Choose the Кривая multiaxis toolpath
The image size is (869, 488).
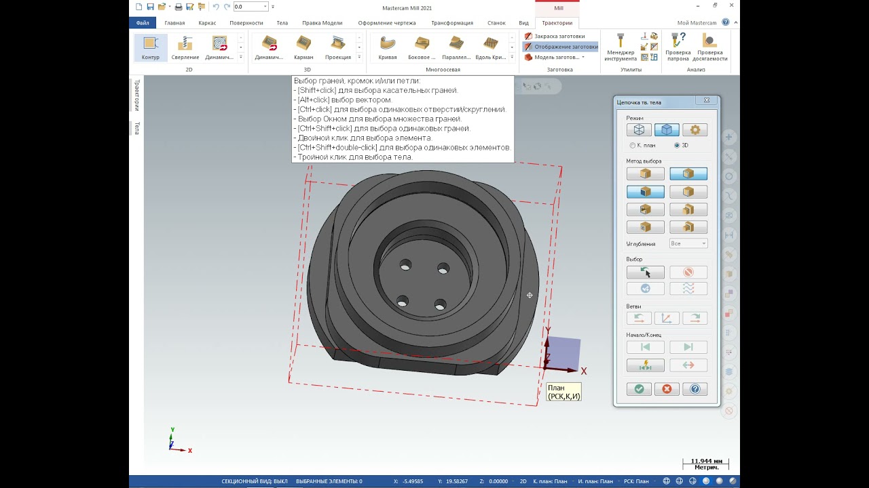(x=388, y=48)
